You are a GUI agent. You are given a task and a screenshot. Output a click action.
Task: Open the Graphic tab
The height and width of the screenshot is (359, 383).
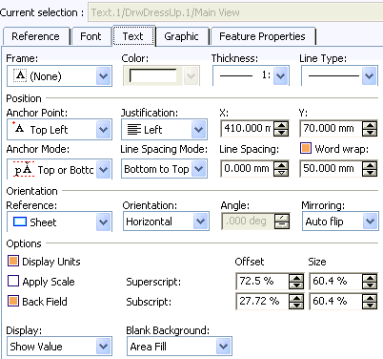182,36
